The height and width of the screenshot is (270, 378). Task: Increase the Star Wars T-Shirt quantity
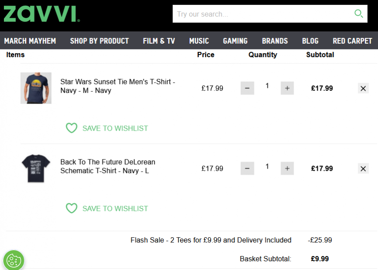coord(287,88)
